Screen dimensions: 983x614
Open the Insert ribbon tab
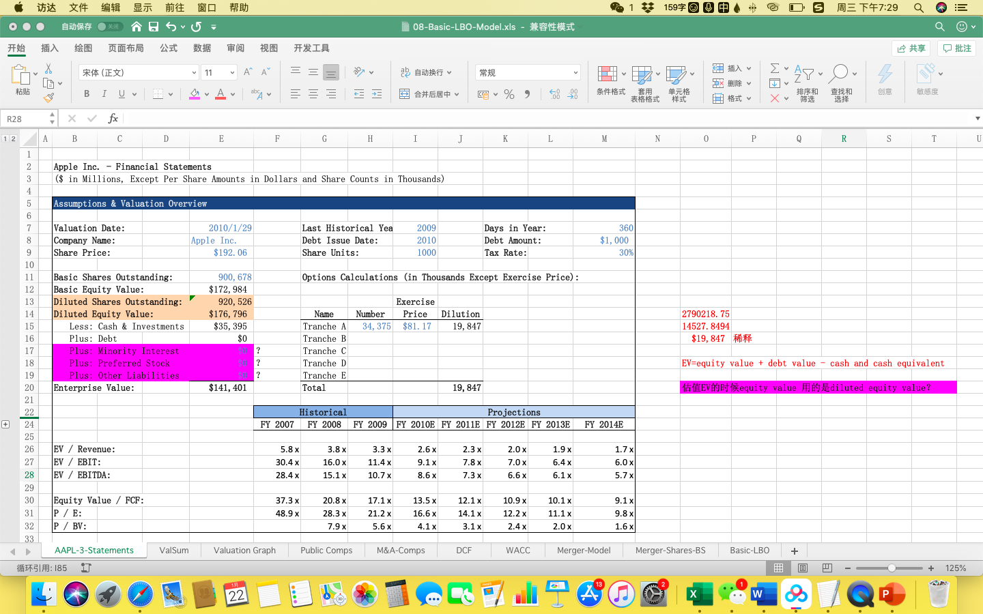click(x=50, y=48)
